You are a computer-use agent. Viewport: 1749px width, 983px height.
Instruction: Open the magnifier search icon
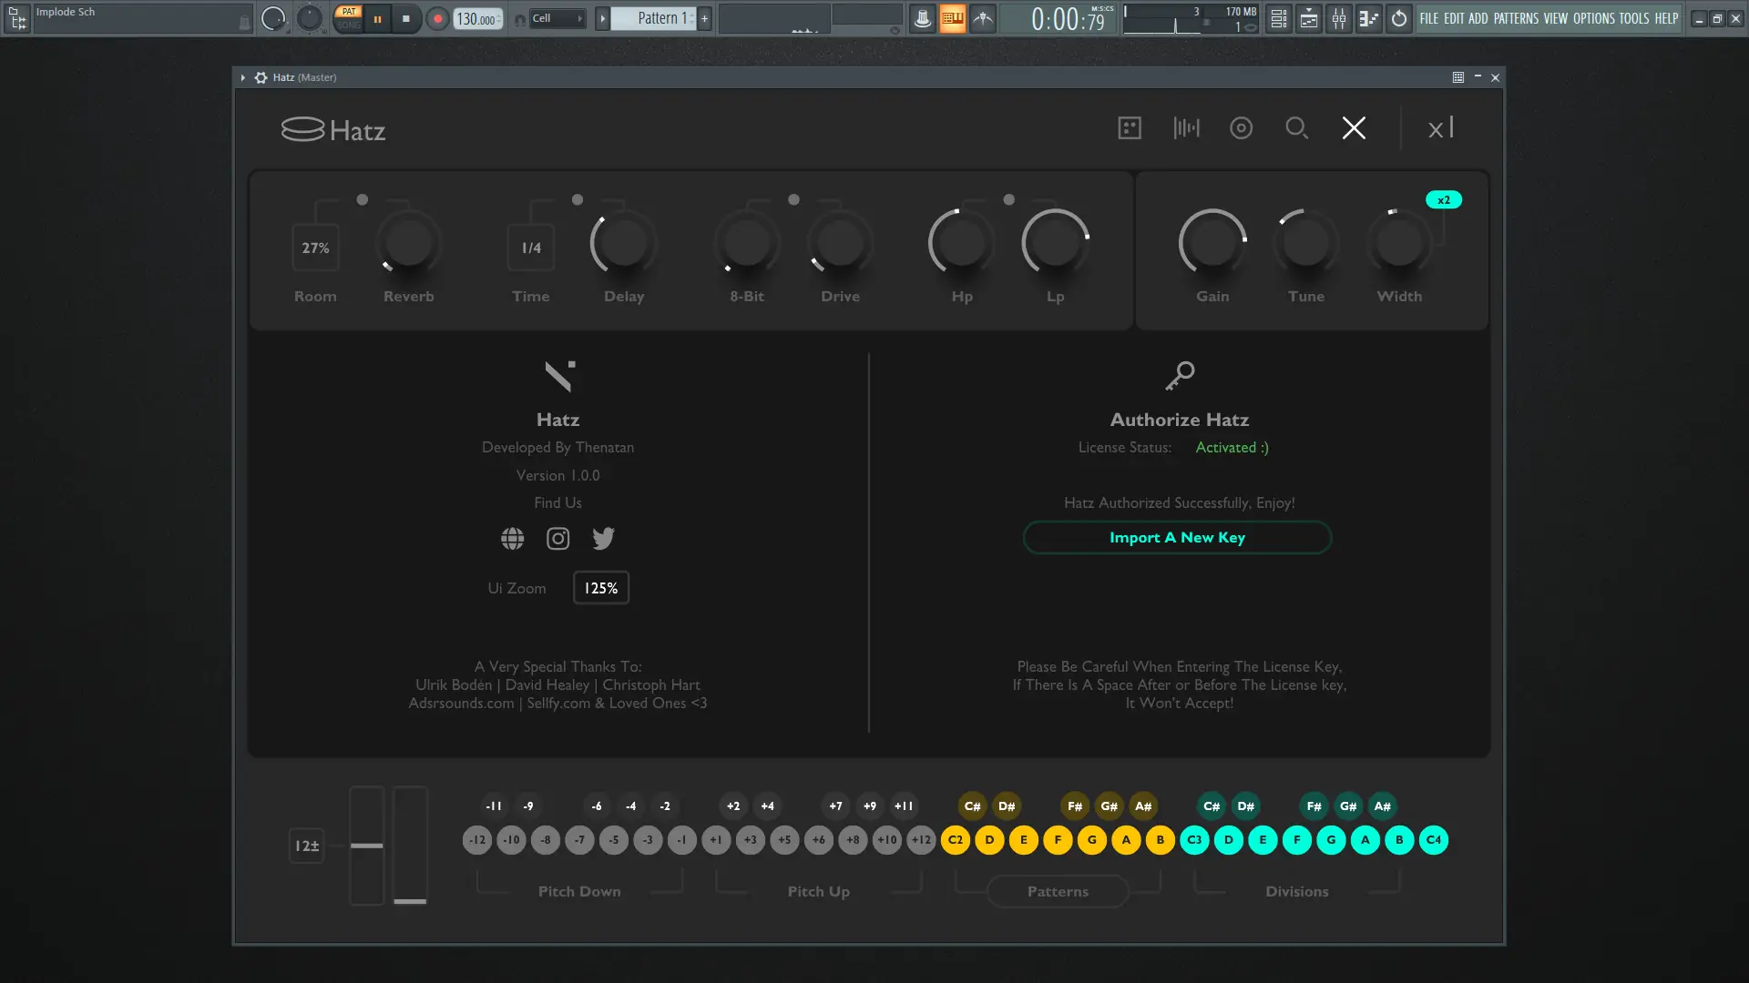point(1296,128)
